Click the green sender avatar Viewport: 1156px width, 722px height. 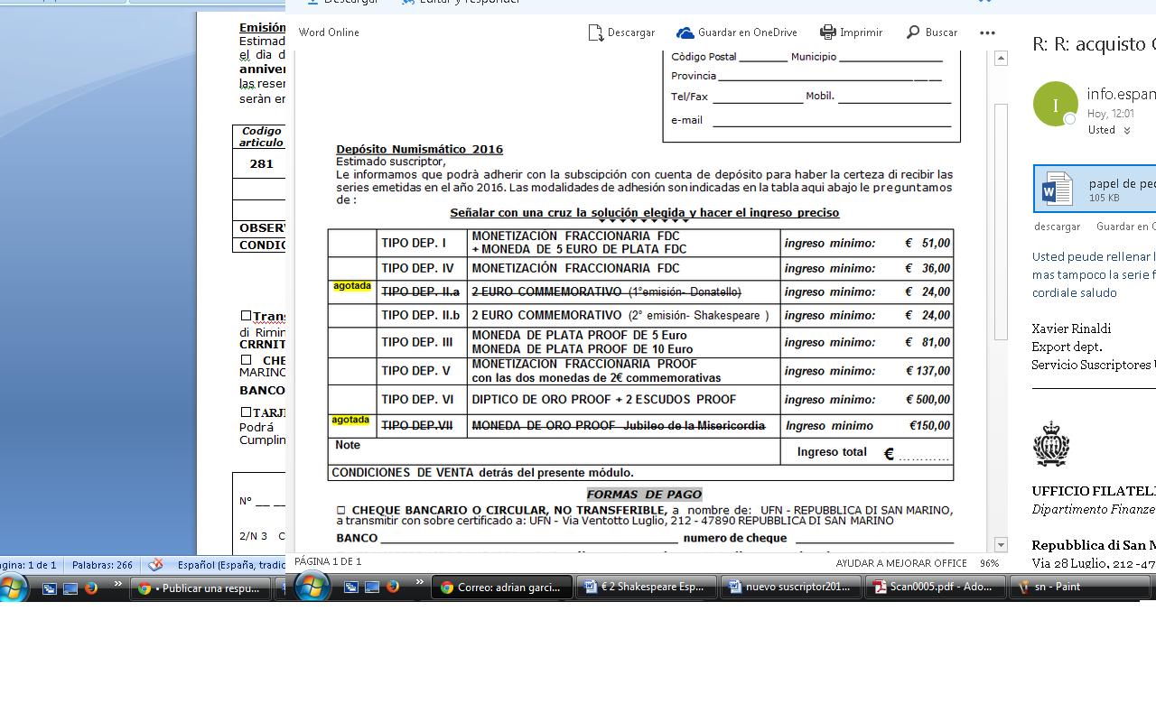tap(1055, 104)
